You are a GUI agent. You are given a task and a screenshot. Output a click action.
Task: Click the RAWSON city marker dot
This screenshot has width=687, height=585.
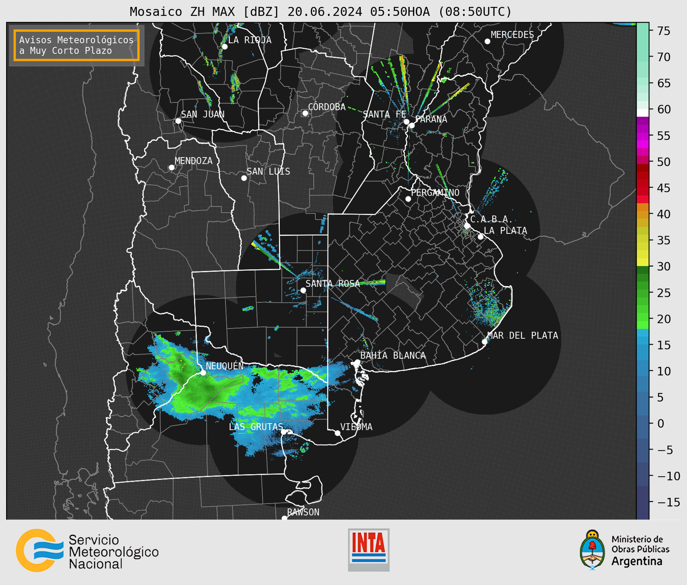284,518
